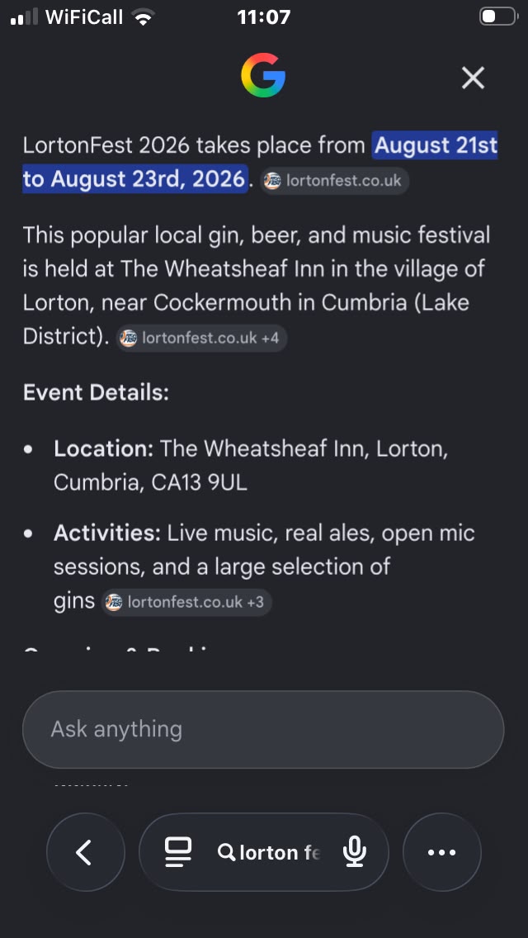Tap the 'lorton fe' search query text

280,852
